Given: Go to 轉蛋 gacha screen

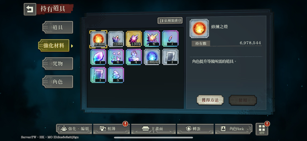Looking at the screenshot, I should point(195,129).
